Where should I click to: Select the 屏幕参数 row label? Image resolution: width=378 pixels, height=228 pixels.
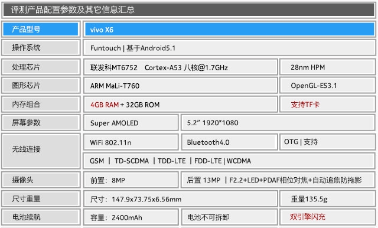[x=41, y=122]
